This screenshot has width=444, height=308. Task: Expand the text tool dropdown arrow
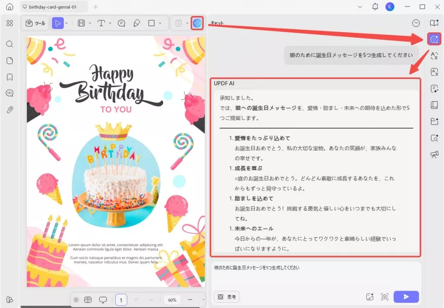[x=110, y=23]
